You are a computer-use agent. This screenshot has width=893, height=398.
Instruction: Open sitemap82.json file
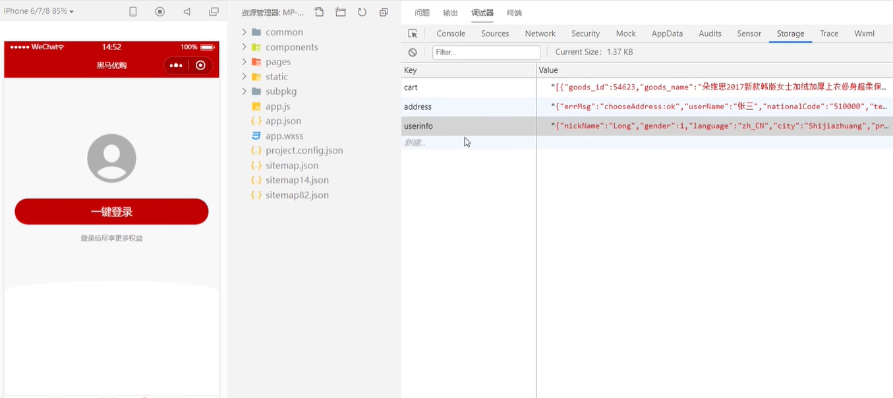coord(297,195)
